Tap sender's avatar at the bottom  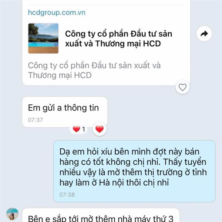click(x=12, y=214)
